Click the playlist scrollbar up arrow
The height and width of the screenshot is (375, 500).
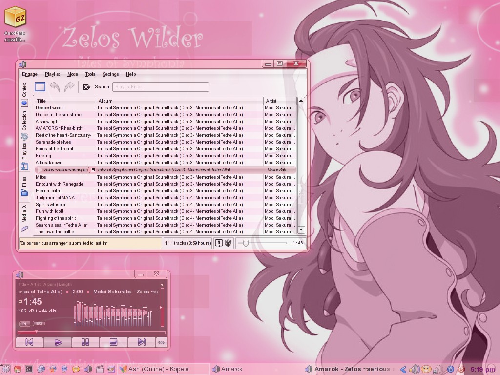(301, 101)
